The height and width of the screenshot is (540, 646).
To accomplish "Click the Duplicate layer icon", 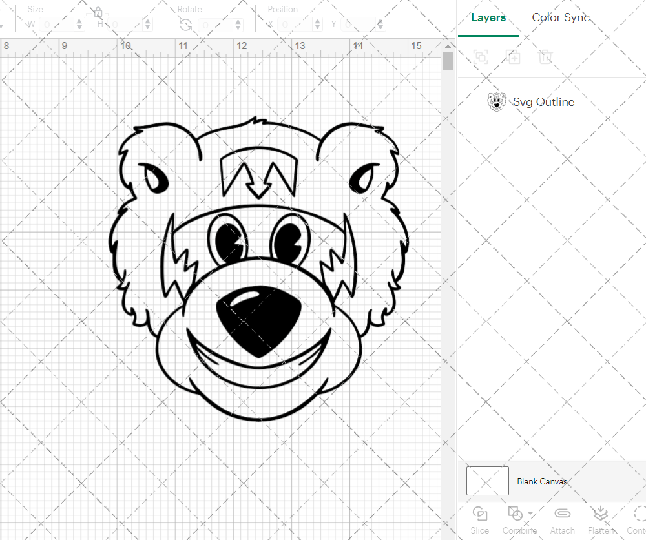I will [x=514, y=57].
